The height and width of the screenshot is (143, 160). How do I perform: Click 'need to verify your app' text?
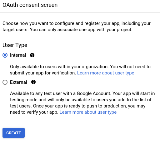tap(34, 112)
